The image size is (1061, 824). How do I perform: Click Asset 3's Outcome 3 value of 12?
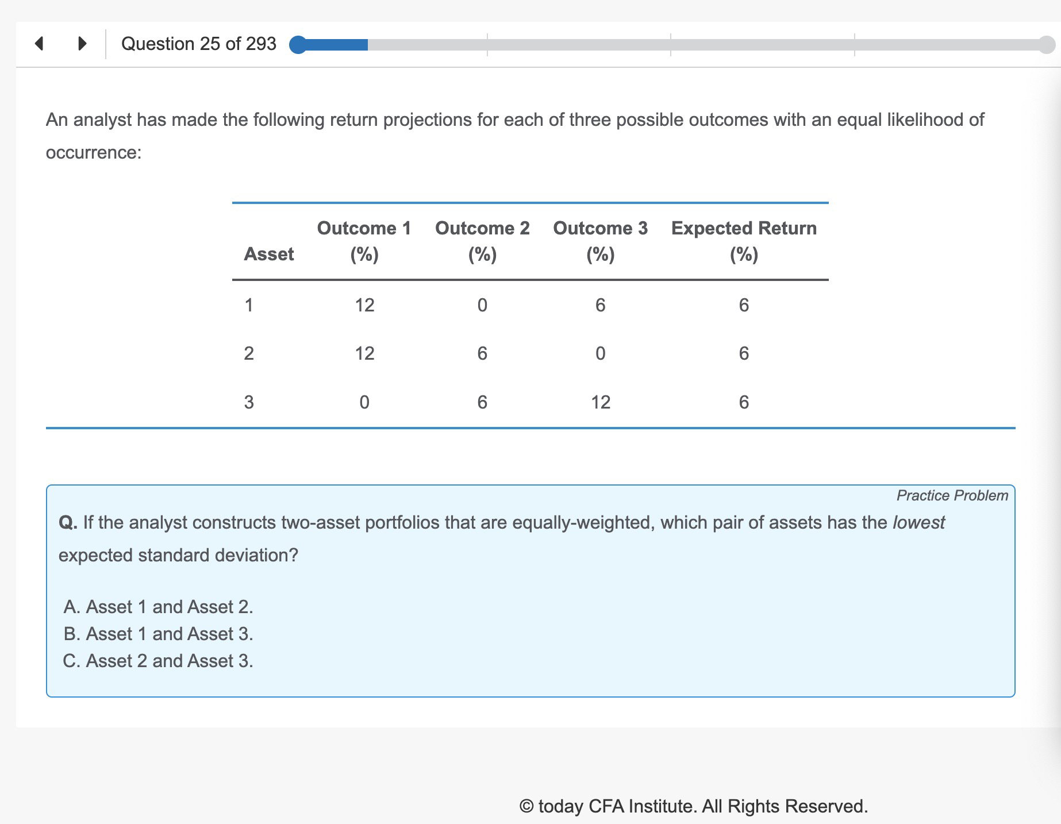(x=601, y=402)
